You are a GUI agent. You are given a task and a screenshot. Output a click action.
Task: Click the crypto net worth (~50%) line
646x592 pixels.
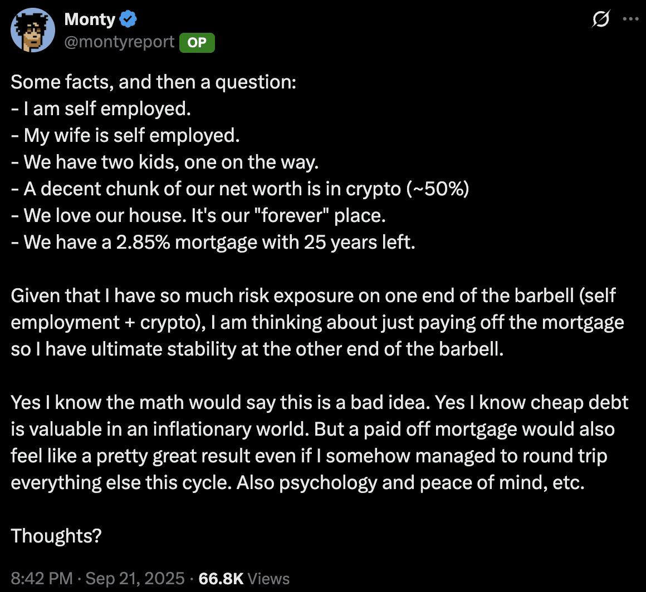240,189
